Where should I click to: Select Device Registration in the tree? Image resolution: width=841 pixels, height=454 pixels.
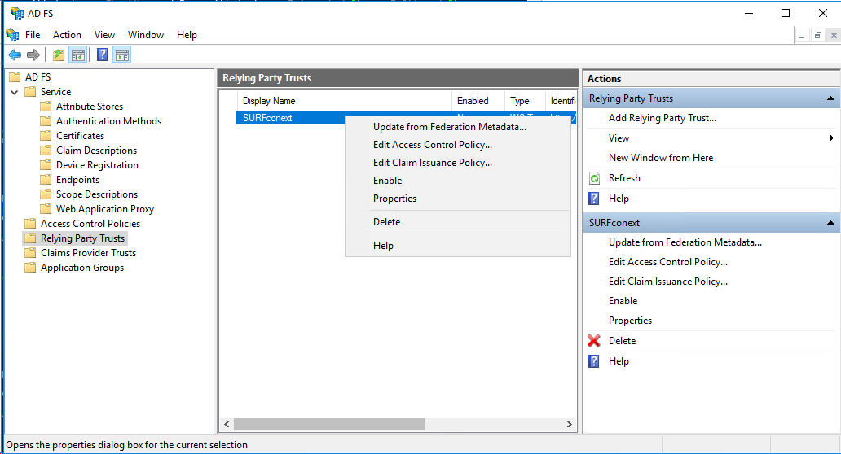97,165
